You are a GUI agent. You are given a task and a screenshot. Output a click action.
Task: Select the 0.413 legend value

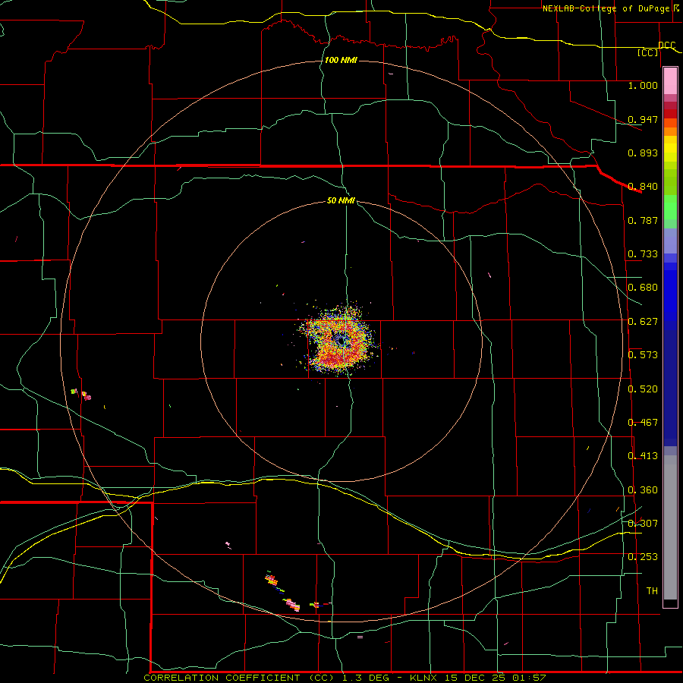coord(643,456)
